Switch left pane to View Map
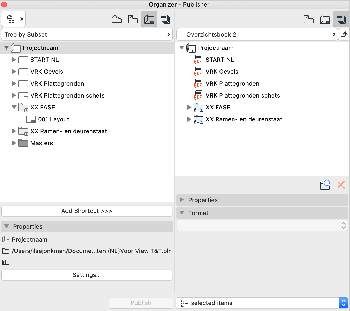This screenshot has width=350, height=311. [x=133, y=19]
